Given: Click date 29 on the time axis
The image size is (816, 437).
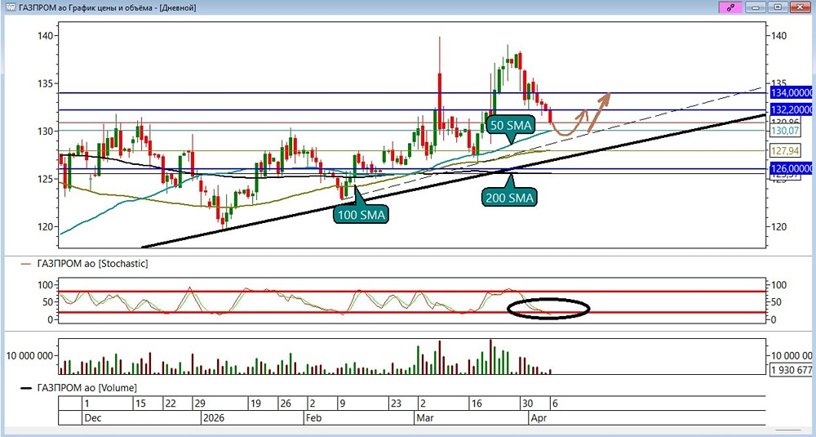Looking at the screenshot, I should click(x=200, y=404).
